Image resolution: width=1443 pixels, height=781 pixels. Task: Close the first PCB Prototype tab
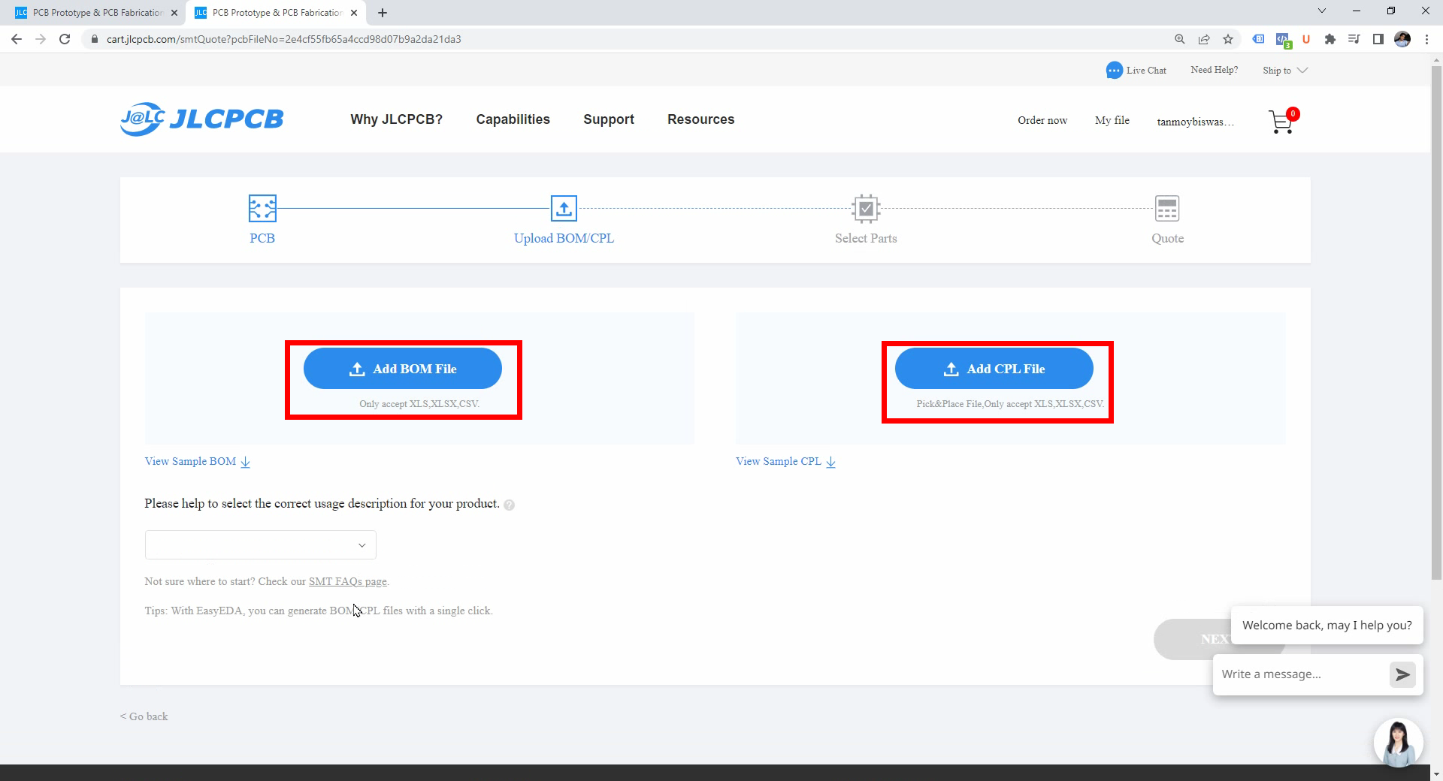(x=174, y=13)
